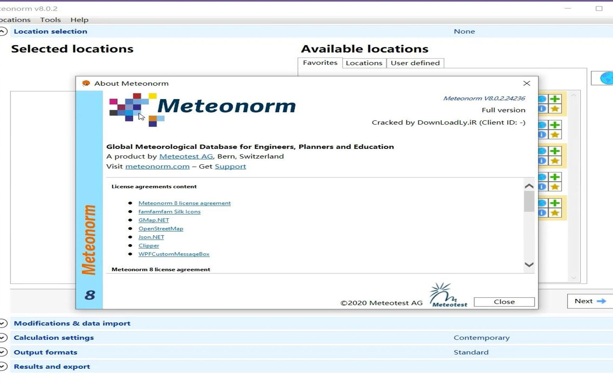Expand the Modifications & data import section

pos(3,323)
